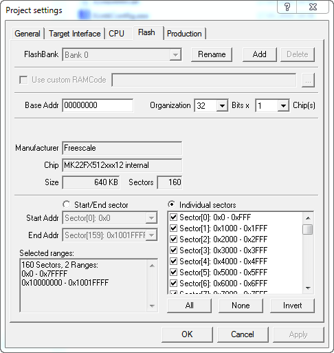Toggle Sector[2] checkbox
The image size is (334, 353).
[x=173, y=239]
